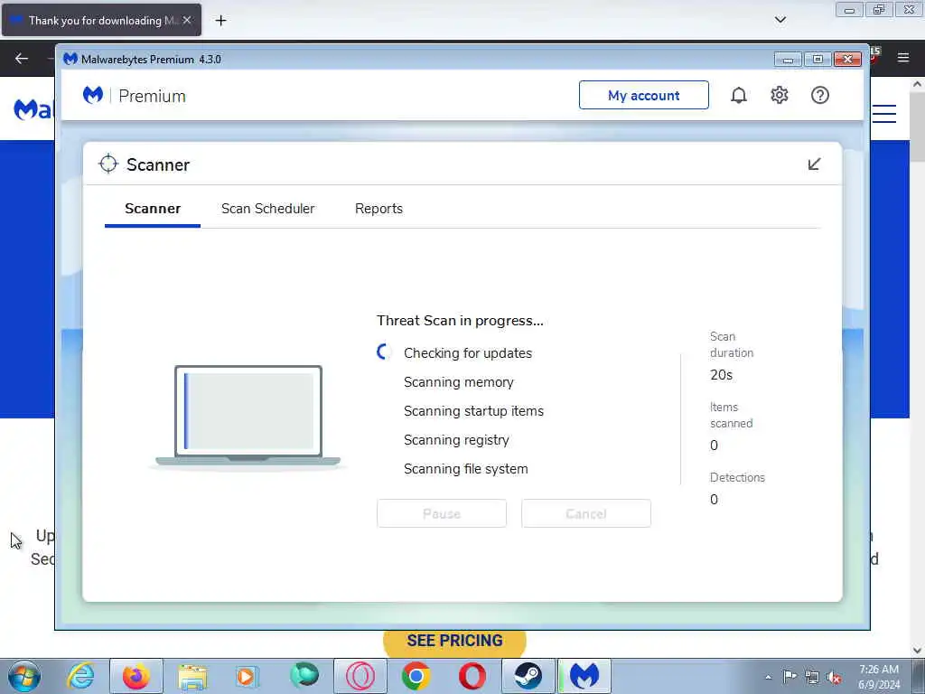Collapse the Scanner panel with arrow icon
925x694 pixels.
click(x=814, y=164)
